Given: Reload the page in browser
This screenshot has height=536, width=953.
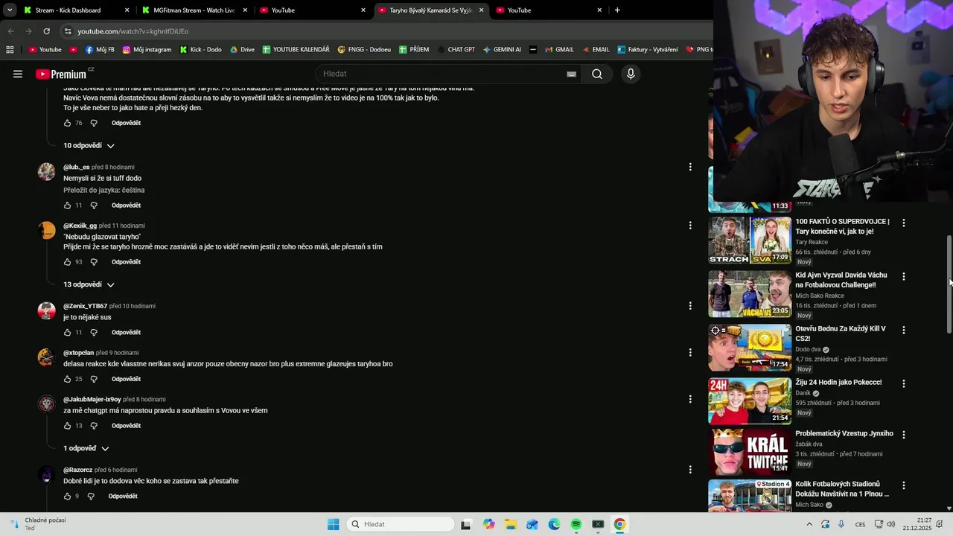Looking at the screenshot, I should tap(46, 31).
